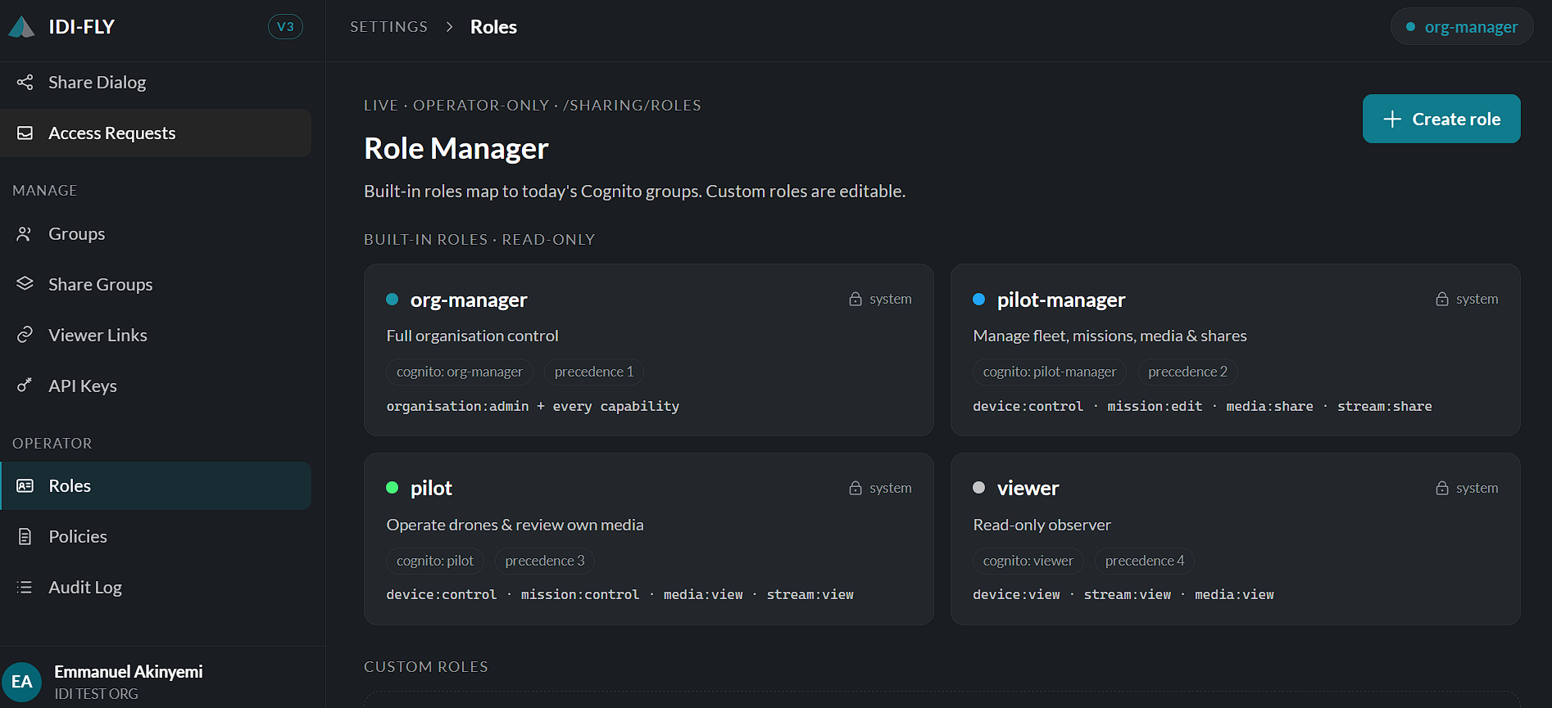Image resolution: width=1552 pixels, height=708 pixels.
Task: Click the Role Manager heading
Action: (456, 149)
